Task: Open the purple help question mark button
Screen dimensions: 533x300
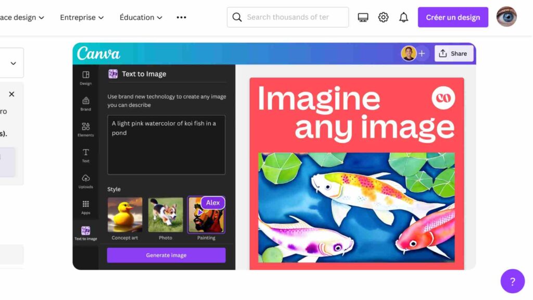Action: point(513,281)
